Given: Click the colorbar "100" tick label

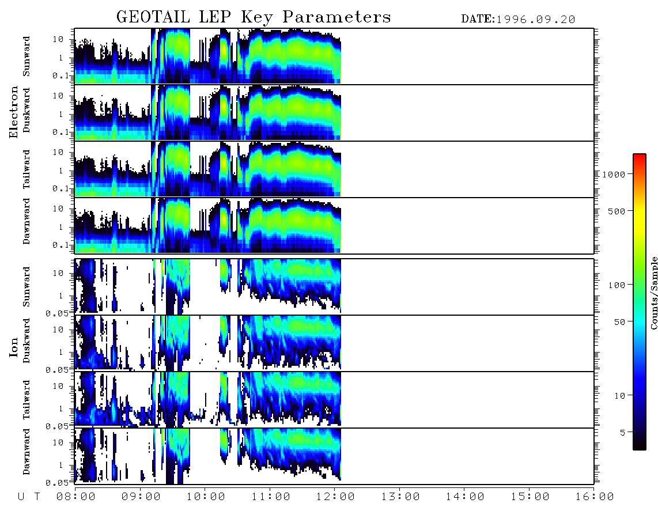Looking at the screenshot, I should [x=617, y=285].
